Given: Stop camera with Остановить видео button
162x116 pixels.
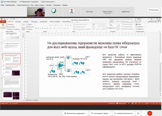Looking at the screenshot, I should click(100, 113).
